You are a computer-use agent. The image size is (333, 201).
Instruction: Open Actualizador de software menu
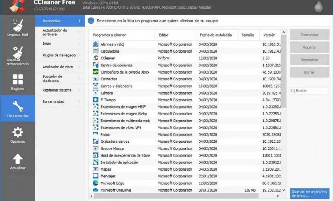point(60,32)
